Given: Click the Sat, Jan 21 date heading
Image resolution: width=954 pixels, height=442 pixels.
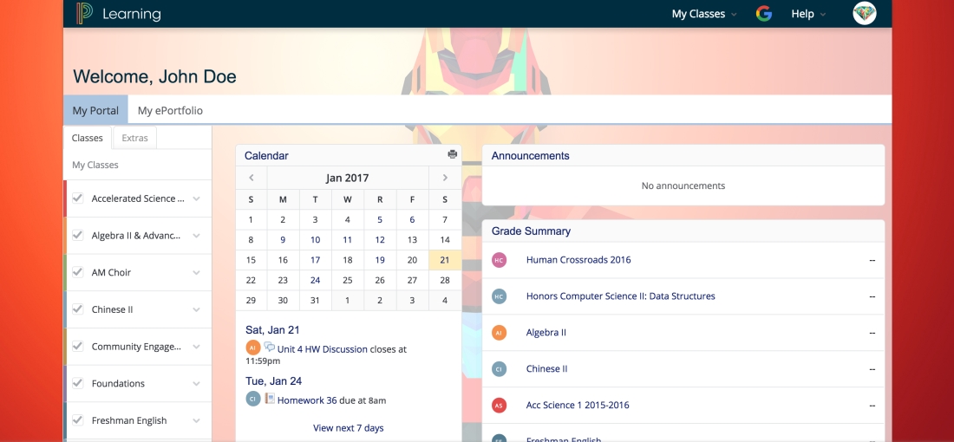Looking at the screenshot, I should pyautogui.click(x=272, y=330).
